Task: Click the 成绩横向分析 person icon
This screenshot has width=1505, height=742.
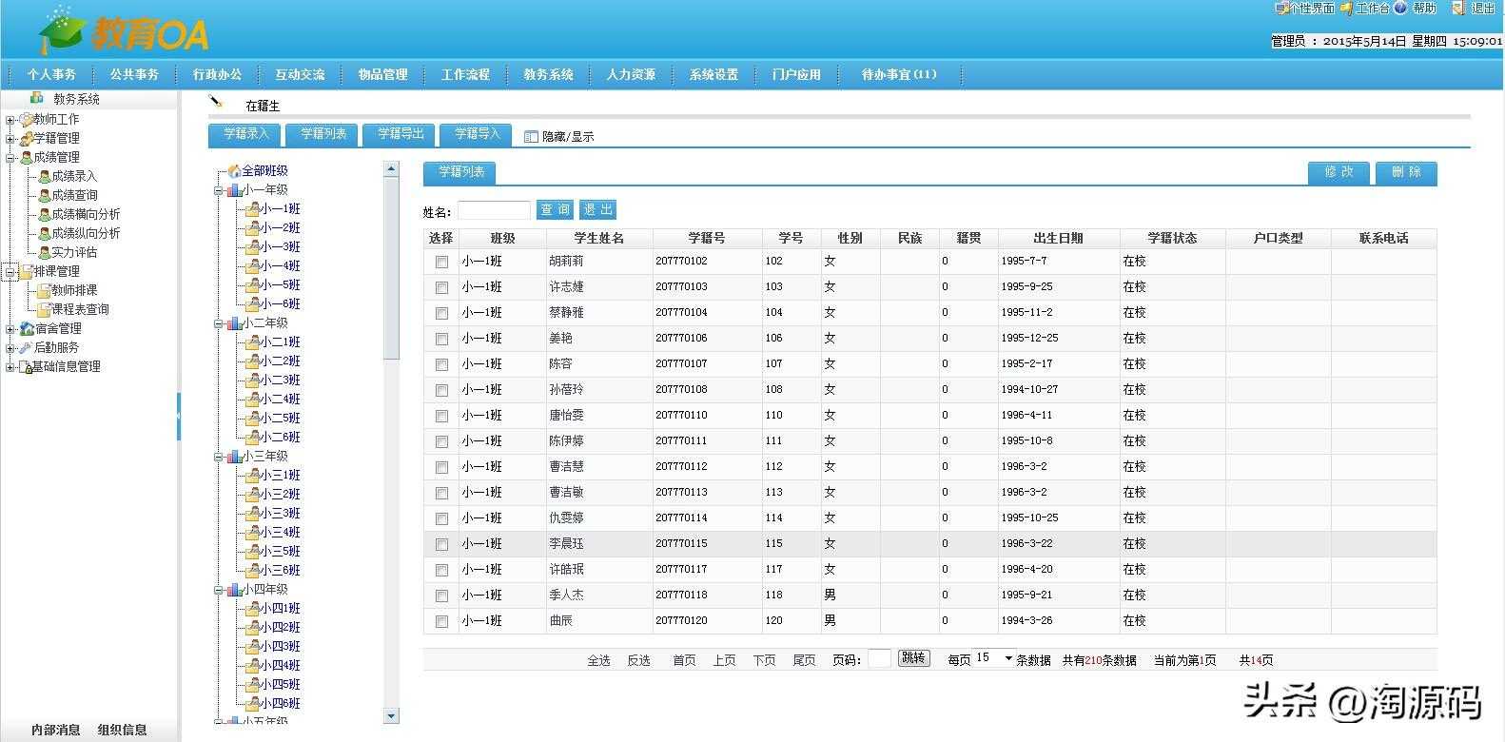Action: click(44, 214)
